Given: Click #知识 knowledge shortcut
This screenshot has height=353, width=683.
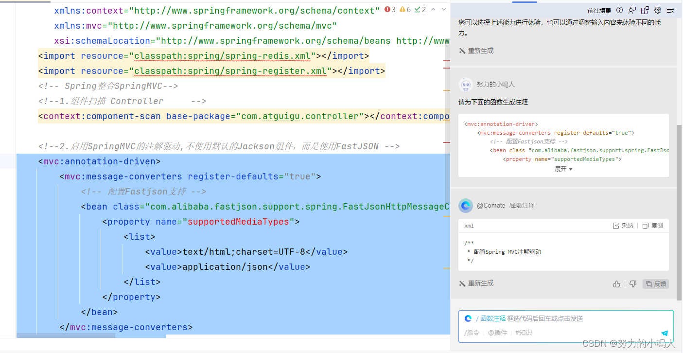Looking at the screenshot, I should point(524,333).
